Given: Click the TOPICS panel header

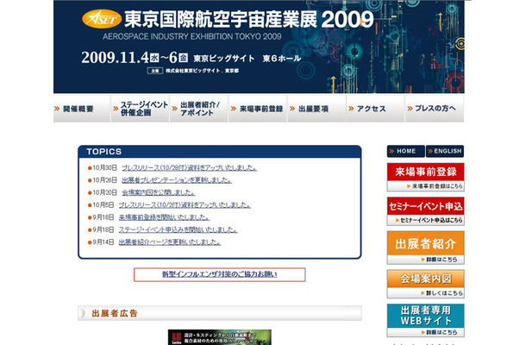Looking at the screenshot, I should coord(220,151).
